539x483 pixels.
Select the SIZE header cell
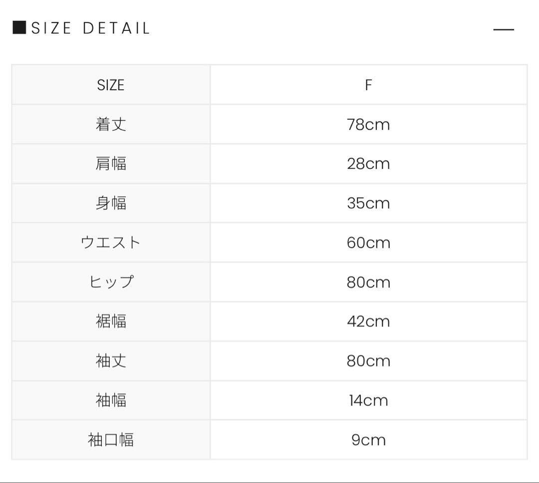[111, 85]
